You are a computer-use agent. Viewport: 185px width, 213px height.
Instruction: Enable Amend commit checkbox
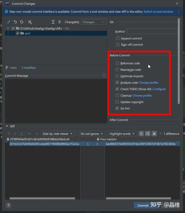point(118,38)
